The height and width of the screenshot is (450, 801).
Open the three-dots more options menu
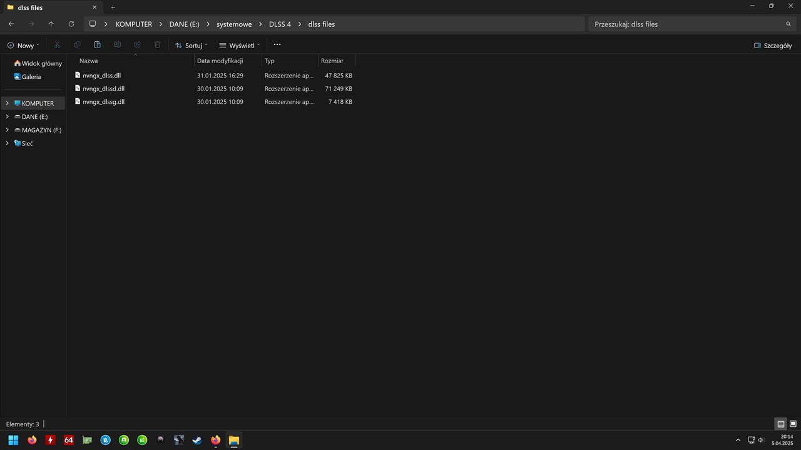(x=277, y=45)
